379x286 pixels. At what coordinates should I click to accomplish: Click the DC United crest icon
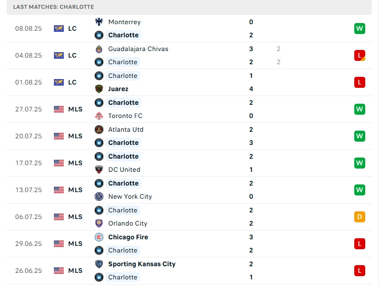coord(99,170)
